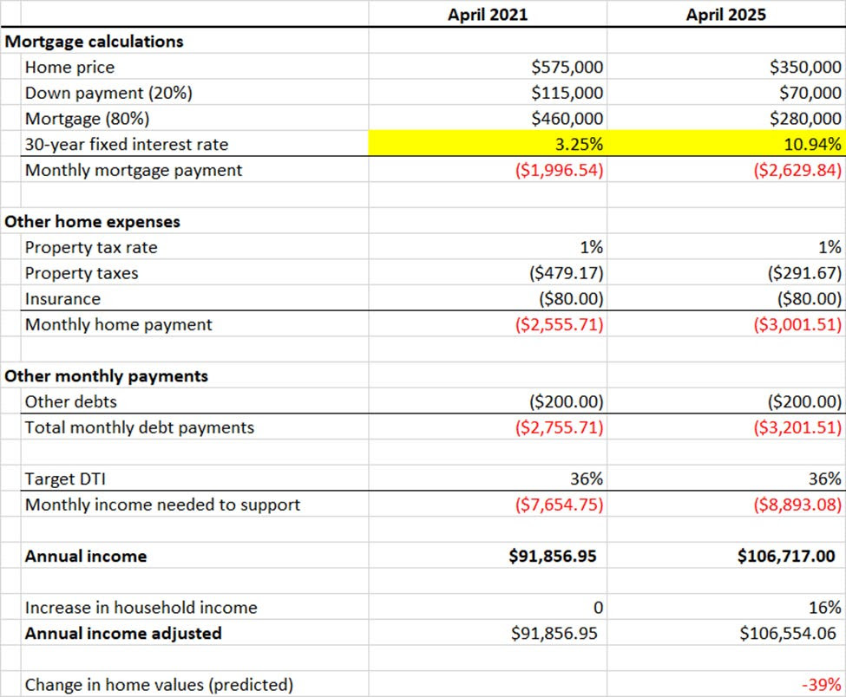Select the April 2025 column header cell
The width and height of the screenshot is (846, 697).
pos(726,14)
